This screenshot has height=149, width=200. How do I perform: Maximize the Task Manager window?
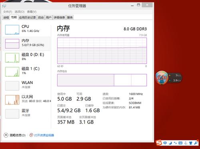tap(138, 5)
